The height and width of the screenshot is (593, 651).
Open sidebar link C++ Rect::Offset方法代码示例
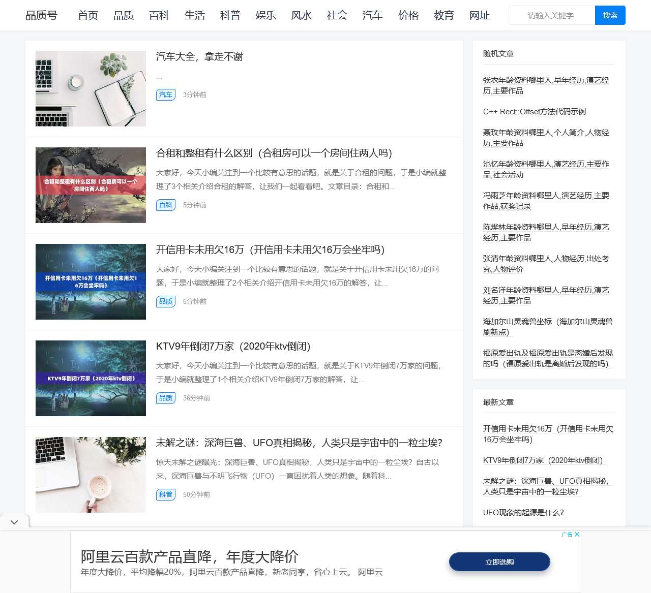534,112
